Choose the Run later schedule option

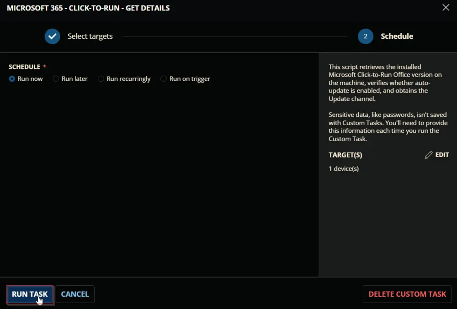[56, 79]
